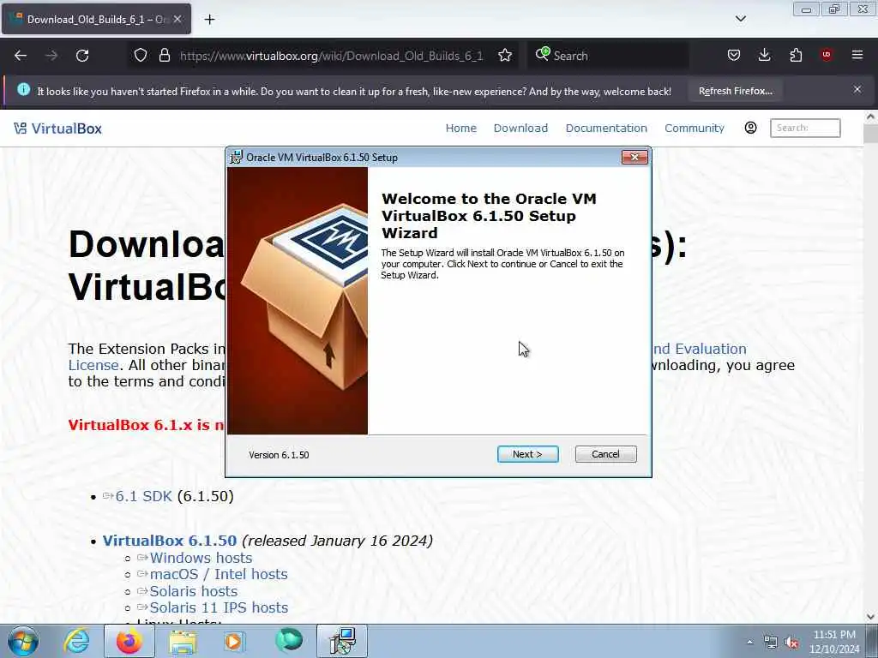The width and height of the screenshot is (878, 658).
Task: Open the 6.1 SDK link
Action: pos(143,496)
